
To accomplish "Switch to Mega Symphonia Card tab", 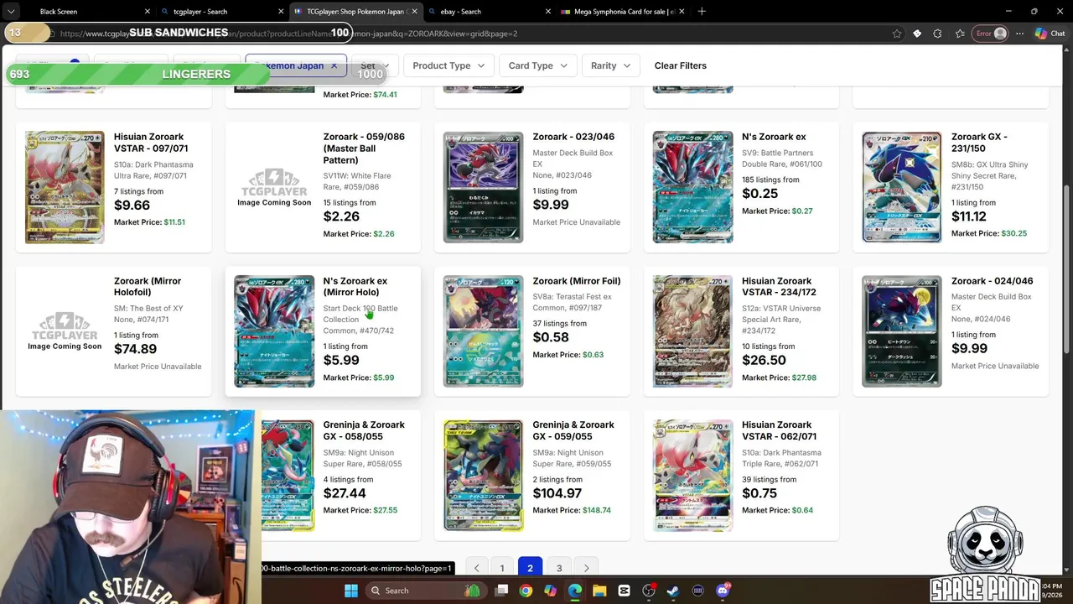I will point(620,12).
